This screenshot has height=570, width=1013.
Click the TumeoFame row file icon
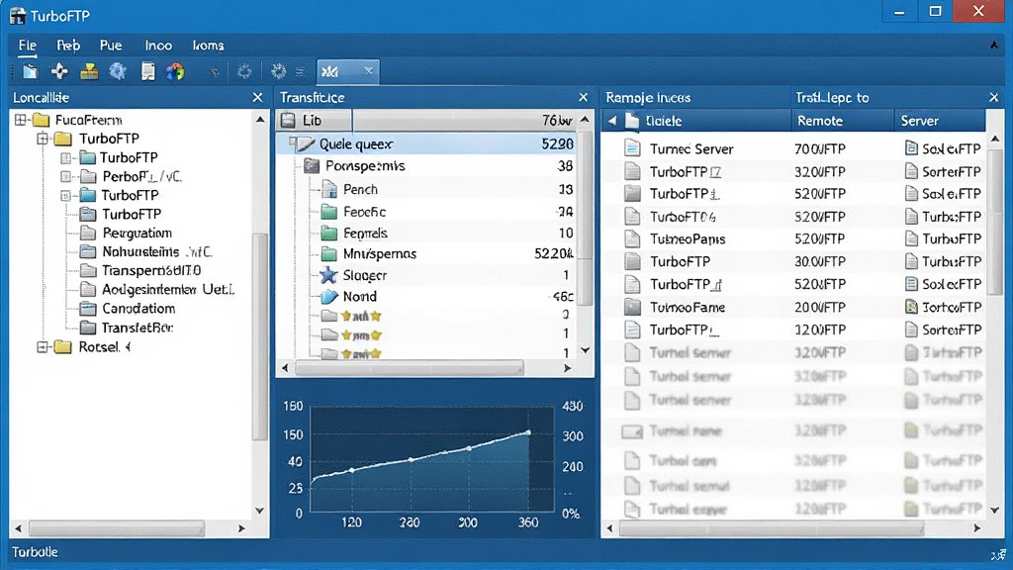[632, 307]
